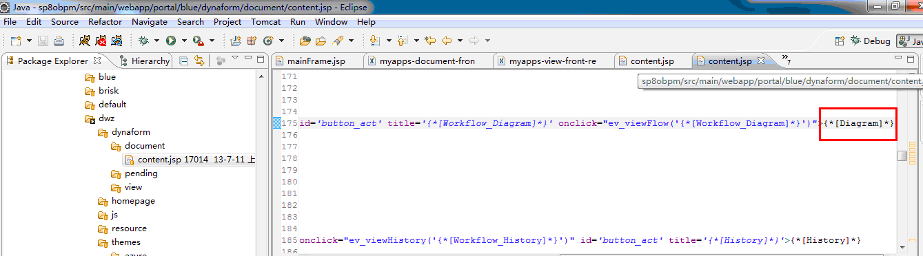Image resolution: width=923 pixels, height=256 pixels.
Task: Stop Tomcat using red-cross cat icon
Action: point(101,41)
